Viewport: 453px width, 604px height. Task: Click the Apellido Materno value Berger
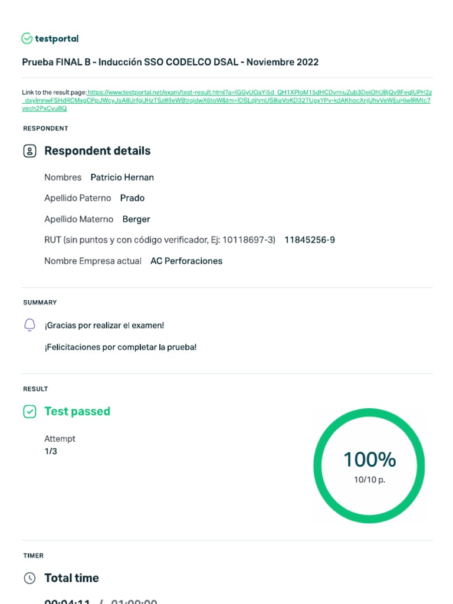pyautogui.click(x=136, y=219)
